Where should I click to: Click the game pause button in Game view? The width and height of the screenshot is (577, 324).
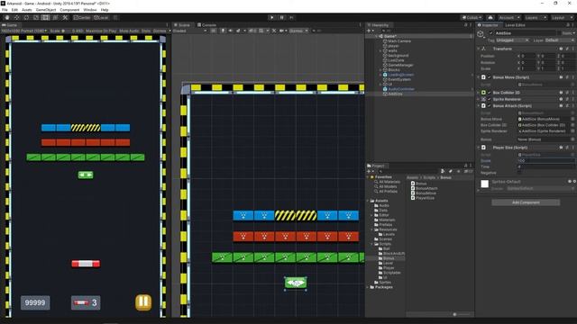pos(143,302)
